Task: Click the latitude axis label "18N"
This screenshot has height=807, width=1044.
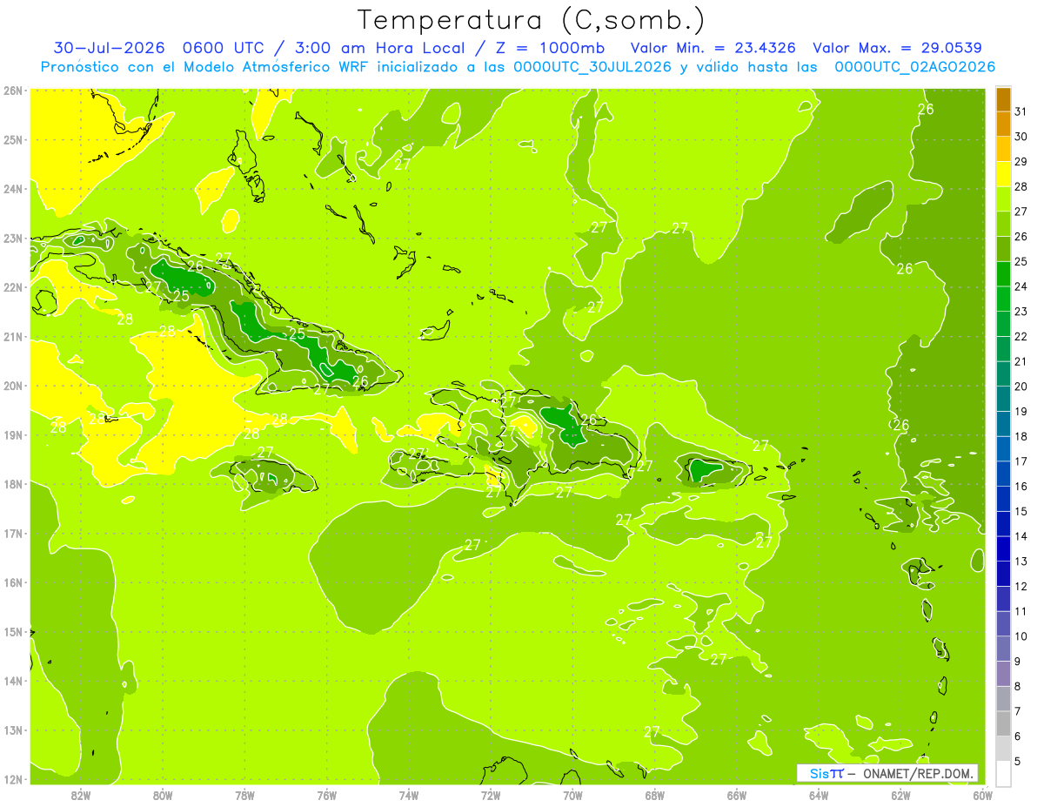Action: (x=12, y=484)
